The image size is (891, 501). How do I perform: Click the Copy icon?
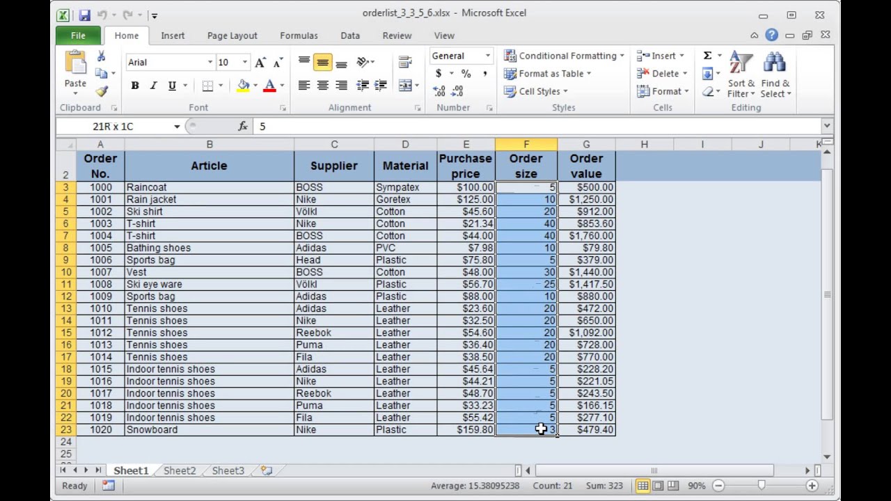pos(102,73)
